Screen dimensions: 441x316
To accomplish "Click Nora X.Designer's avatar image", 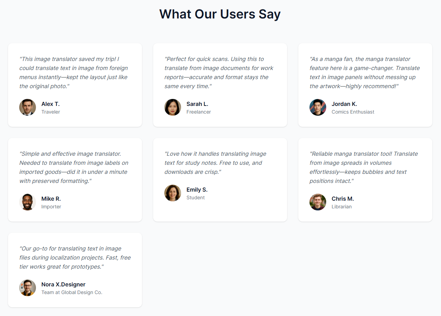I will 28,288.
